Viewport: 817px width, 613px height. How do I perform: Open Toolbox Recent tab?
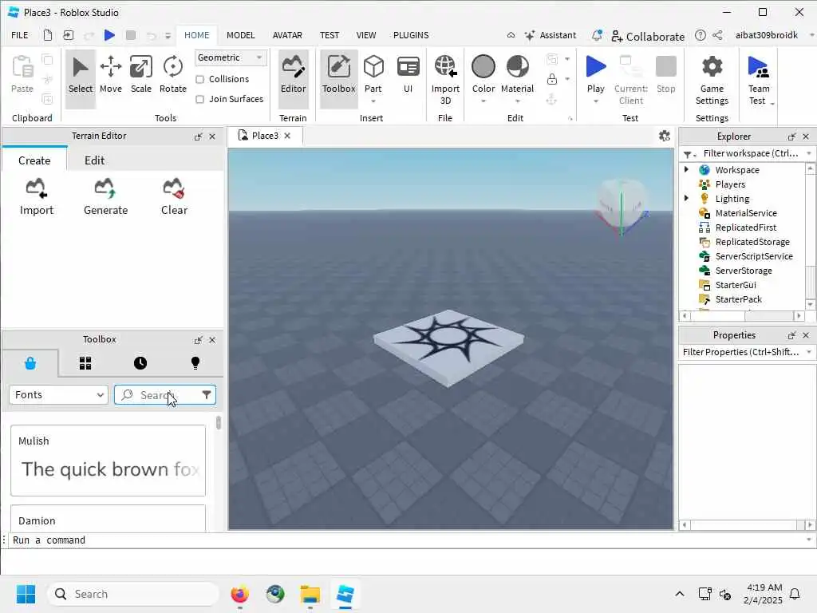pyautogui.click(x=140, y=363)
